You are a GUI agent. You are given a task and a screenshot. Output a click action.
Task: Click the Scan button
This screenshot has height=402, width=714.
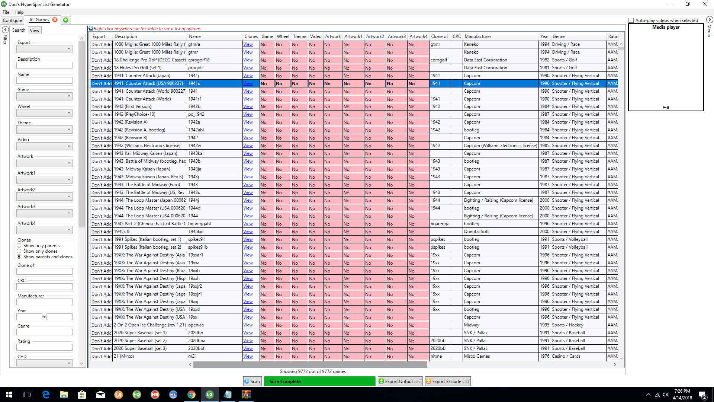[x=253, y=381]
